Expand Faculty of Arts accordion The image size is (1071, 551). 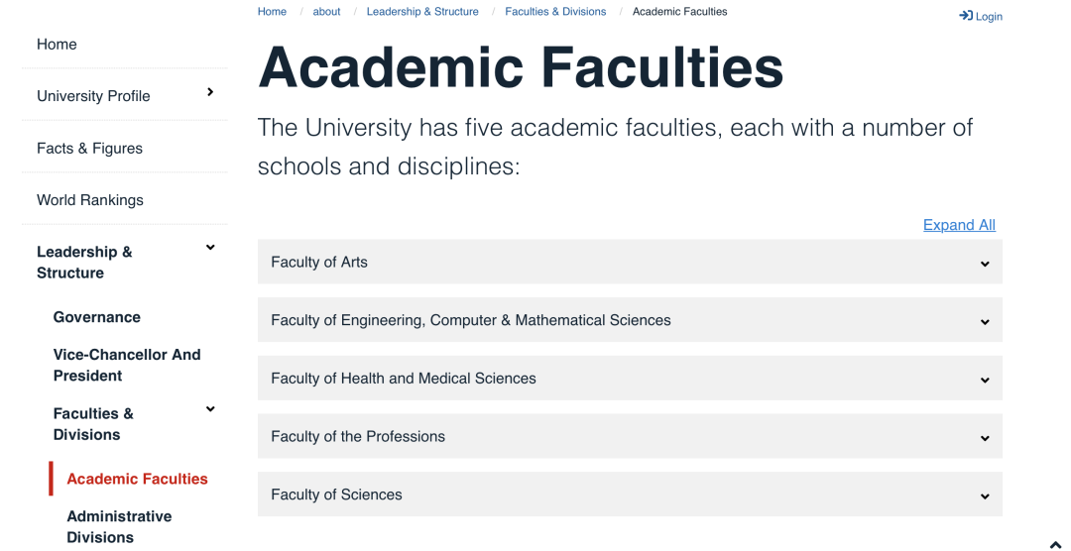(985, 264)
